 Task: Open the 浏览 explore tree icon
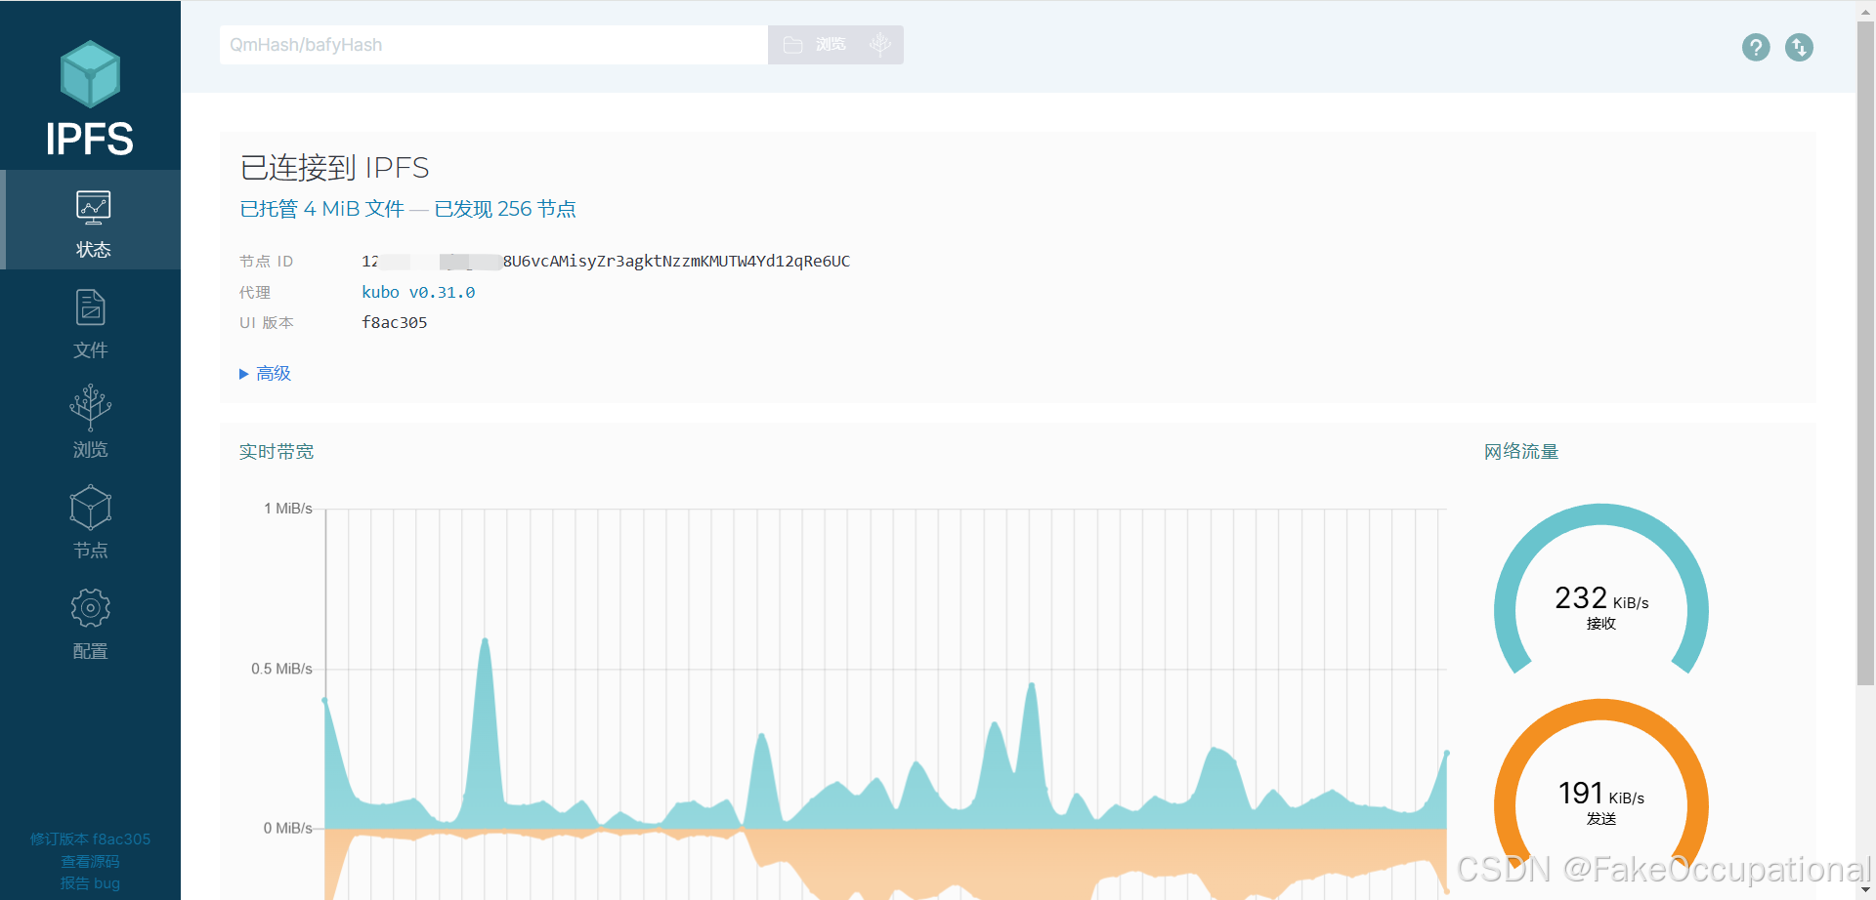click(x=90, y=407)
